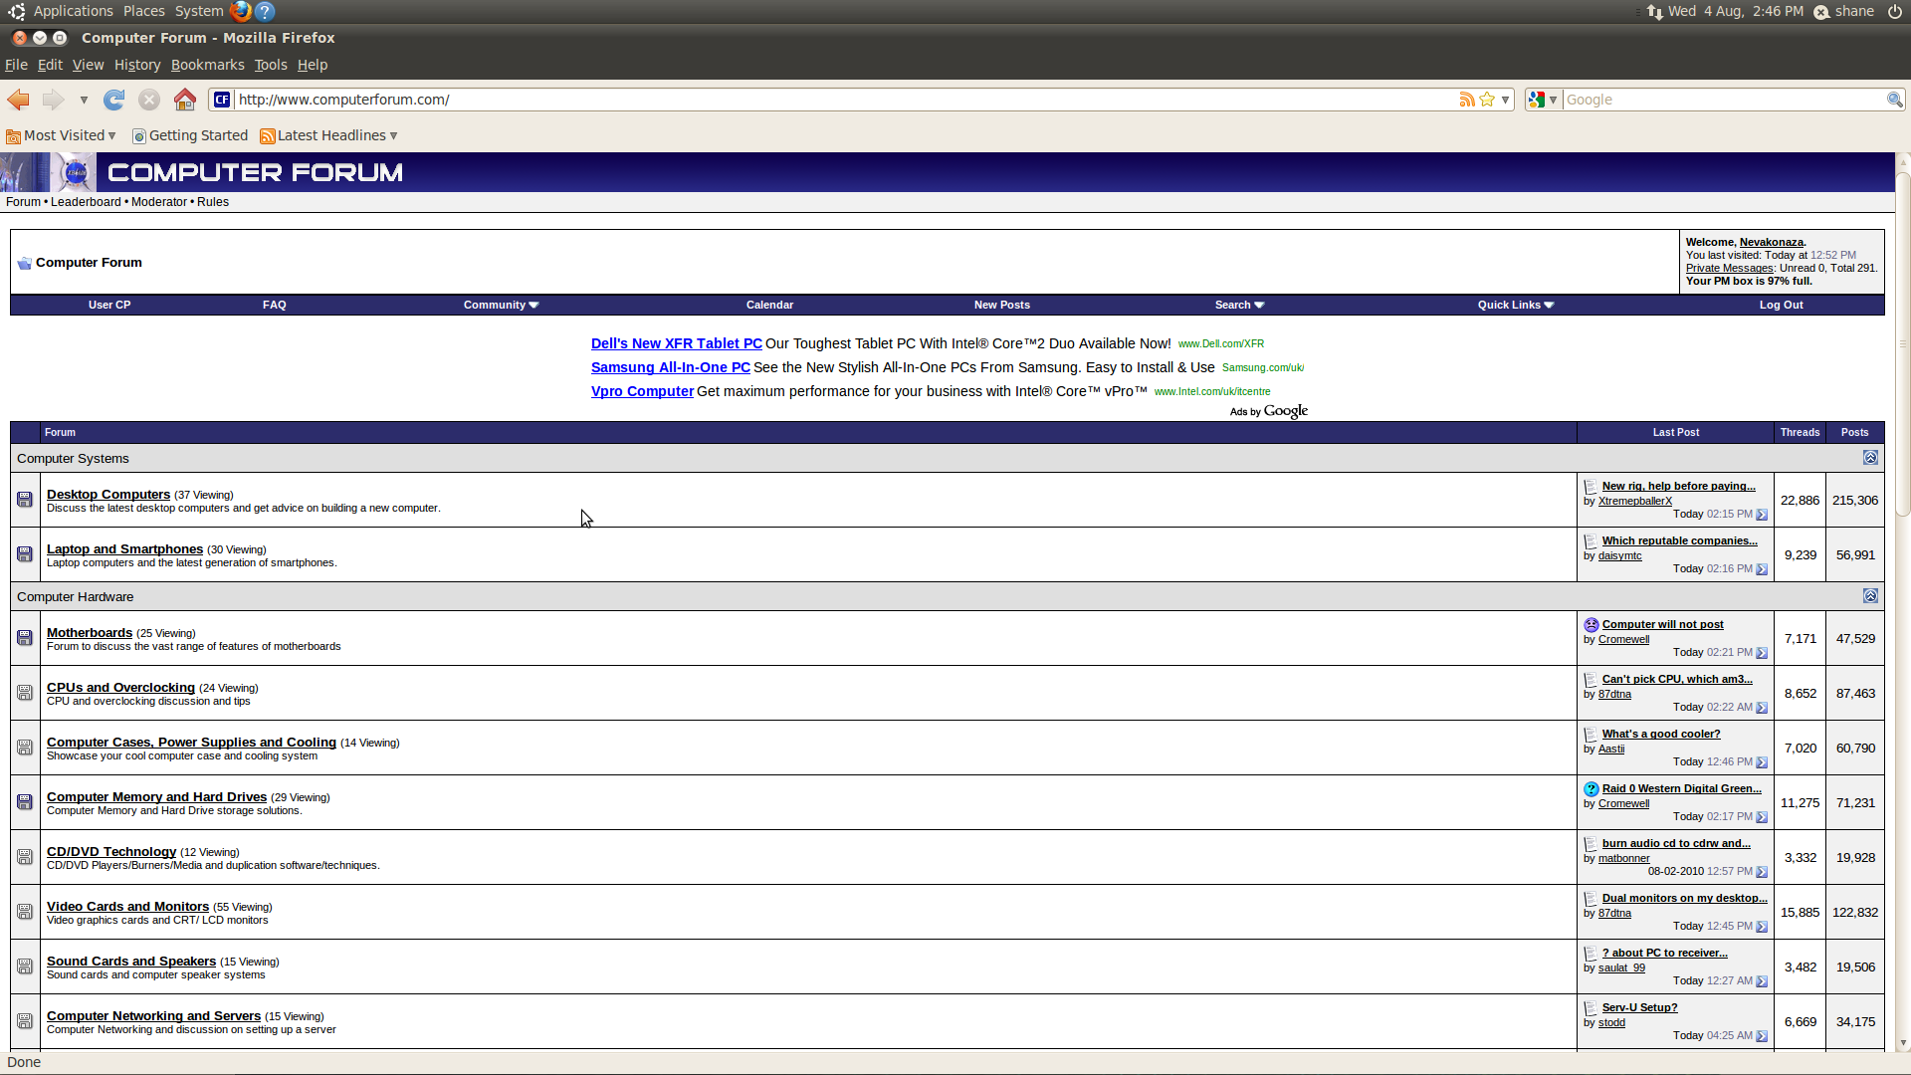Reload the Computer Forum page

coord(113,100)
